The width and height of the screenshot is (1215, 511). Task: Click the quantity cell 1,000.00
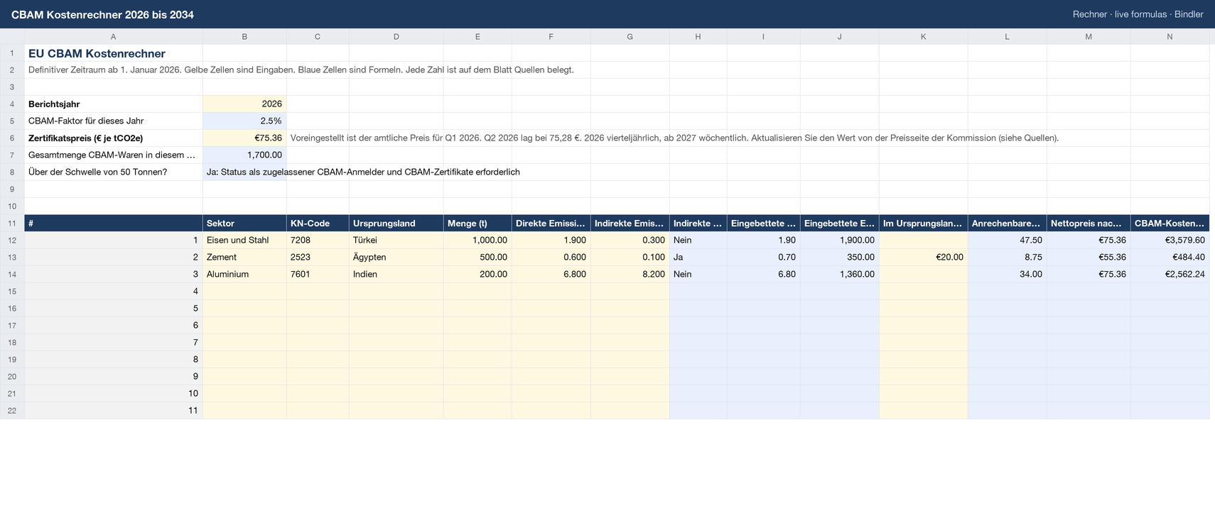click(477, 240)
